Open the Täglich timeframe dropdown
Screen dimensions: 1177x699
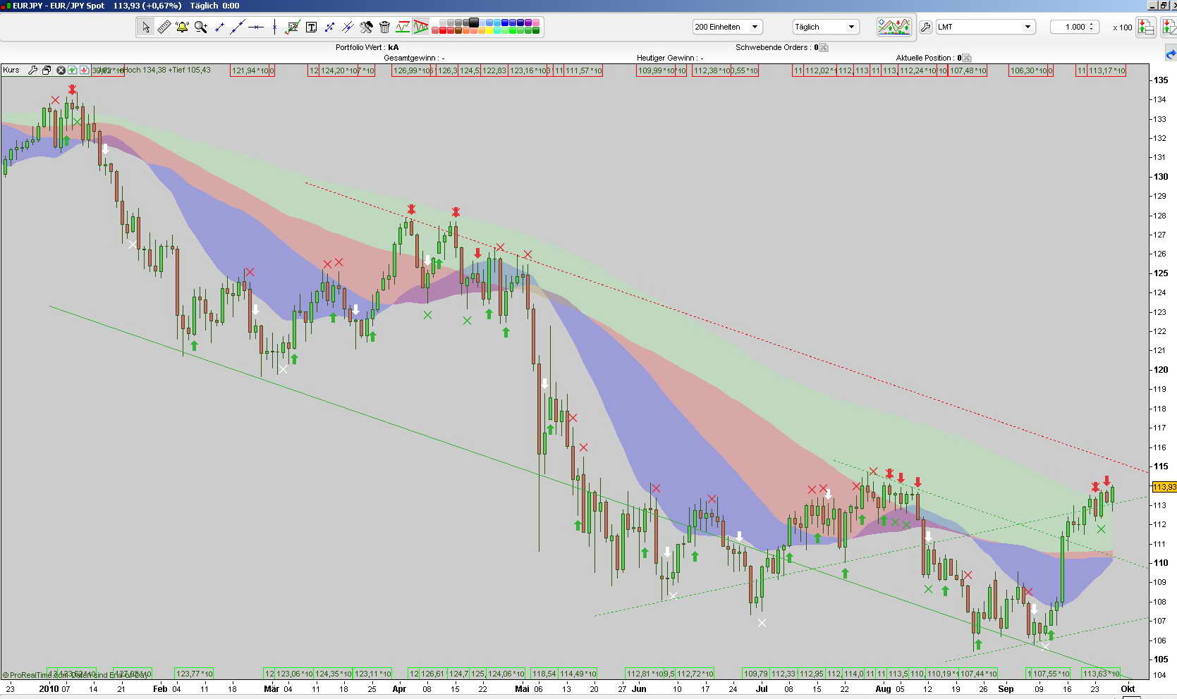(852, 27)
